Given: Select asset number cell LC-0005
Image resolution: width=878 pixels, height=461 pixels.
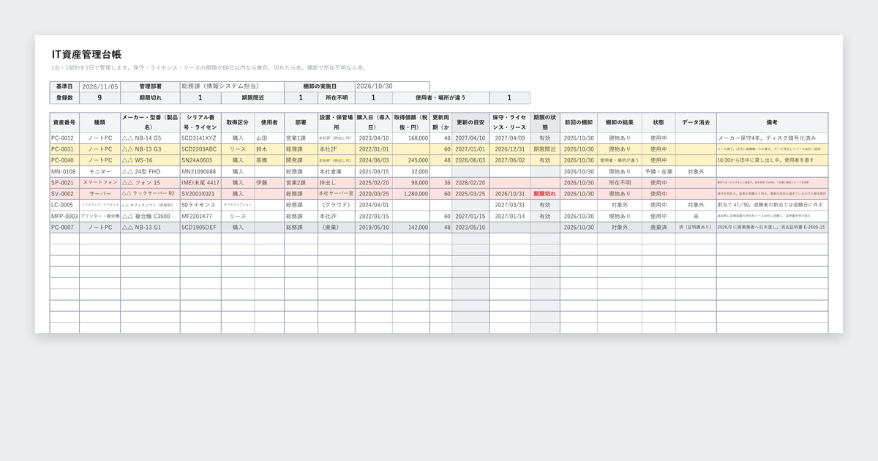Looking at the screenshot, I should (64, 205).
